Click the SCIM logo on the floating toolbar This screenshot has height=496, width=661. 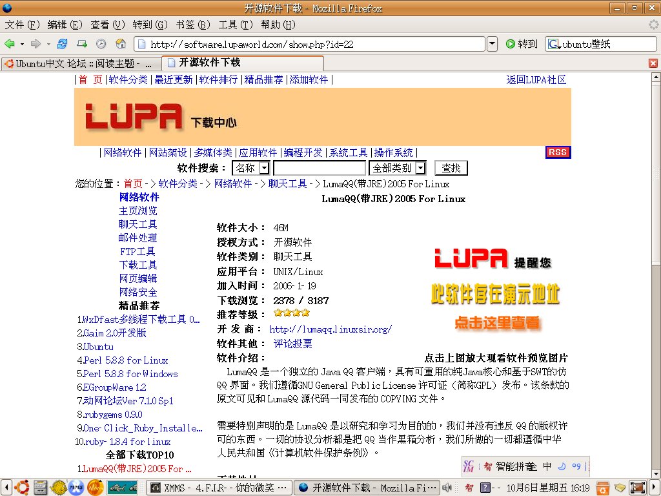pyautogui.click(x=468, y=466)
